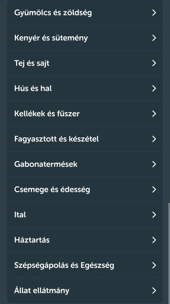Image resolution: width=170 pixels, height=304 pixels.
Task: Select Gyümölcs és zöldség category text
Action: coord(53,13)
